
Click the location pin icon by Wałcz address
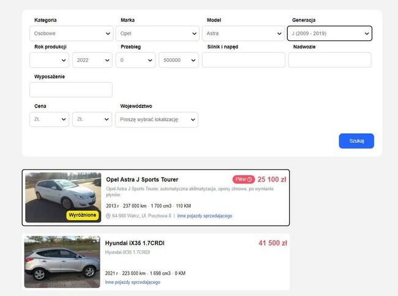pos(108,216)
